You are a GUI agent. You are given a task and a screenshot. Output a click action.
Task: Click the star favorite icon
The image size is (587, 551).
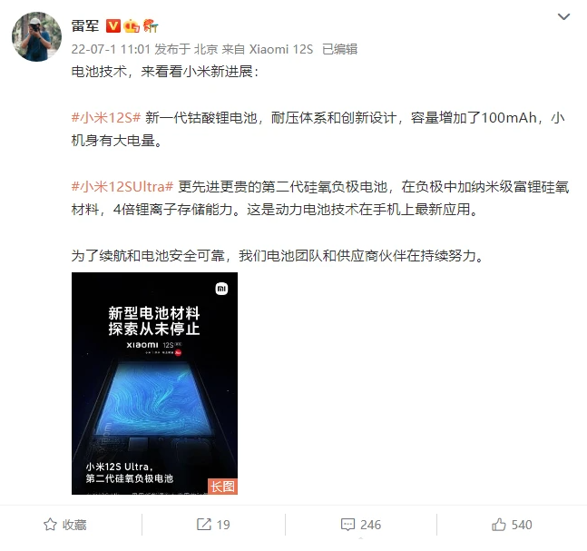[x=50, y=525]
